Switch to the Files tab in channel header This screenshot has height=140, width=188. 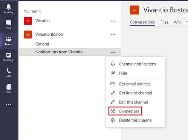[x=164, y=22]
